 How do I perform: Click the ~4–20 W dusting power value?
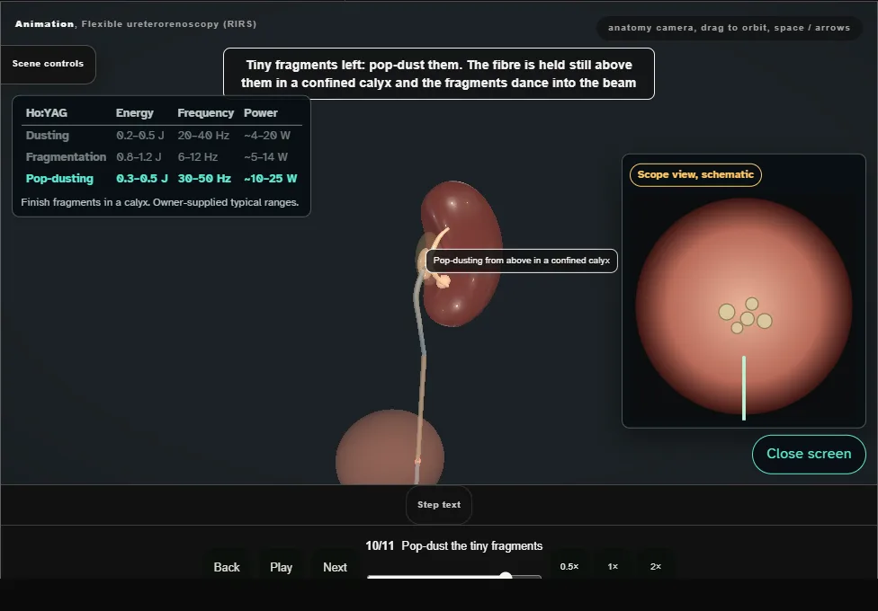click(x=267, y=136)
